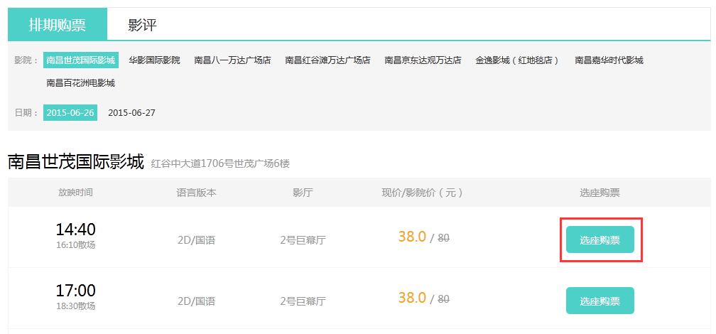Click the 14:40 showtime
The height and width of the screenshot is (334, 716).
[x=75, y=230]
